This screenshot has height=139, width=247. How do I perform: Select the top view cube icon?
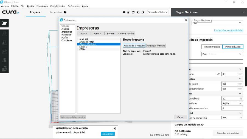(x=133, y=12)
